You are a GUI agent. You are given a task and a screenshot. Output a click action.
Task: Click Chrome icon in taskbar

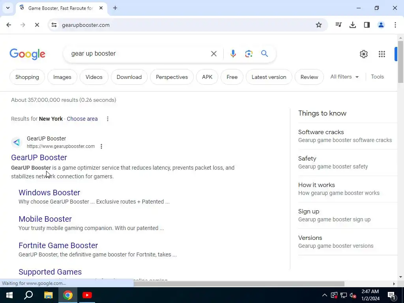coord(68,295)
